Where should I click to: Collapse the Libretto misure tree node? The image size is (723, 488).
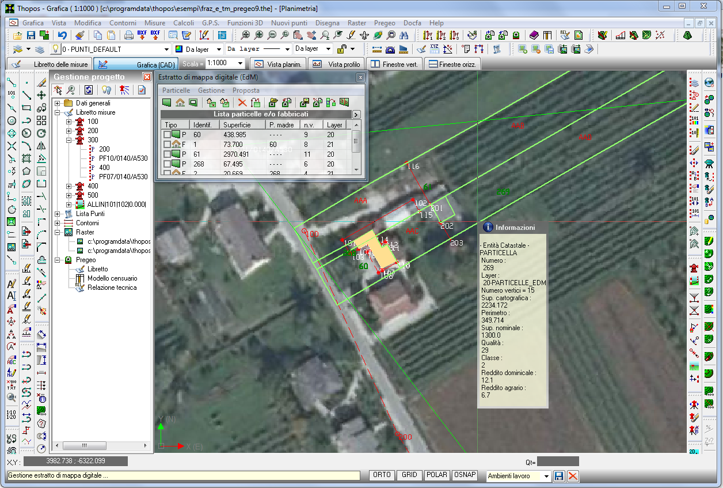coord(57,112)
